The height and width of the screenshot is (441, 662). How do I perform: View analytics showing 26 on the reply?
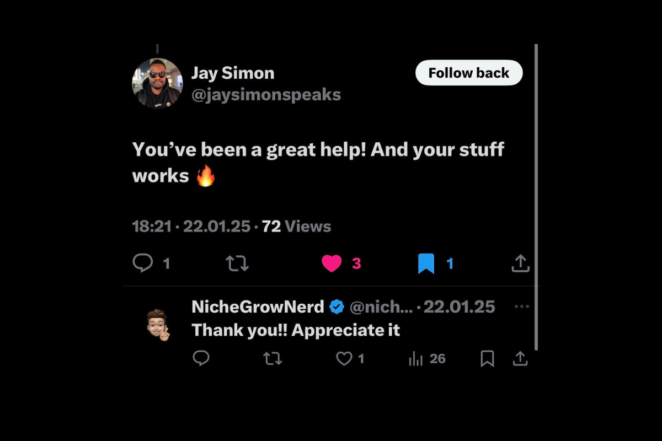(x=427, y=359)
